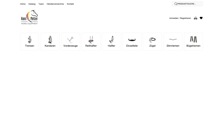Open Händlerverzeichnis in the top menu
Image resolution: width=223 pixels, height=139 pixels.
pyautogui.click(x=55, y=4)
